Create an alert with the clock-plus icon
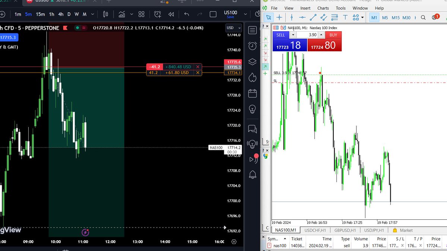This screenshot has width=447, height=251. 158,15
